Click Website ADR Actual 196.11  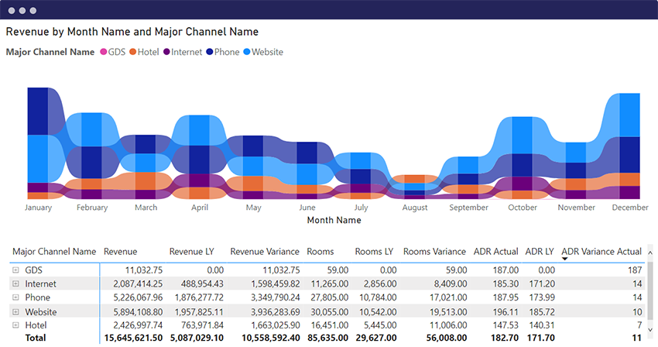[x=505, y=312]
